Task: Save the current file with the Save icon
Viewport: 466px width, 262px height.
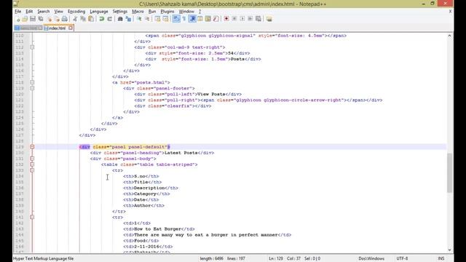Action: pyautogui.click(x=33, y=19)
